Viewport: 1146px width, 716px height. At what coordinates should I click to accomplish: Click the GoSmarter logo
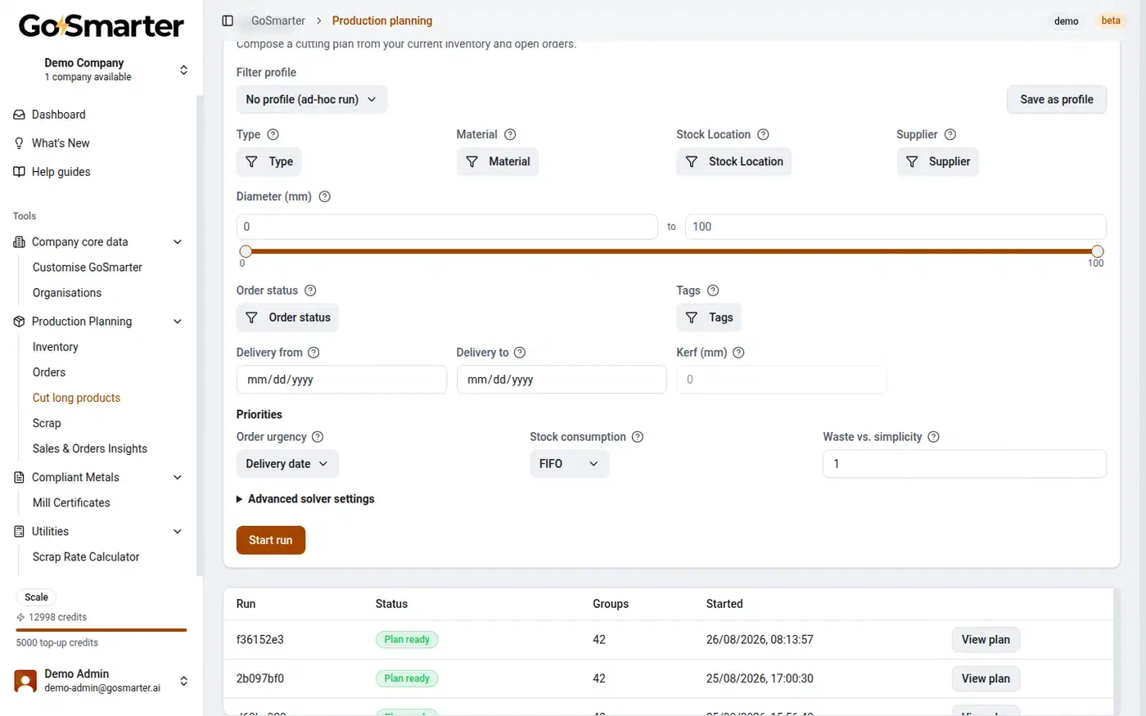coord(102,26)
